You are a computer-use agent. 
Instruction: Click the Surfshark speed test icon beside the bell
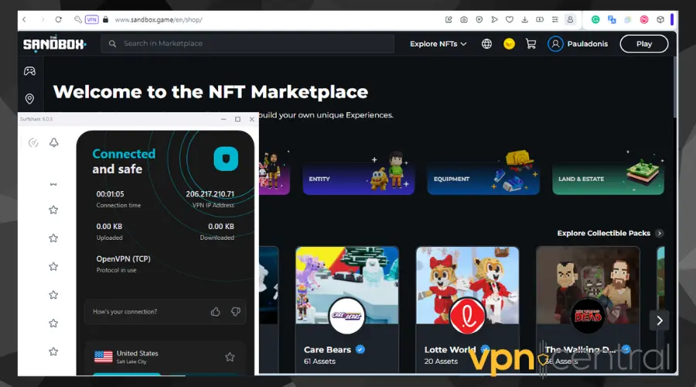[33, 142]
